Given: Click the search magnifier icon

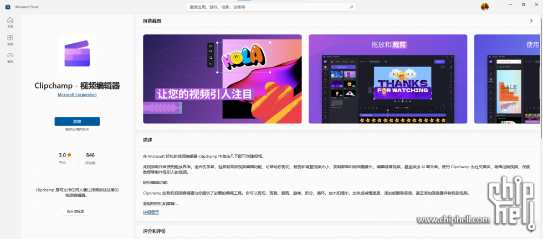Looking at the screenshot, I should [x=351, y=7].
